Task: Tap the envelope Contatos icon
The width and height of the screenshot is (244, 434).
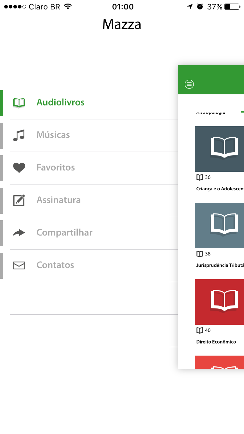Action: [x=19, y=265]
